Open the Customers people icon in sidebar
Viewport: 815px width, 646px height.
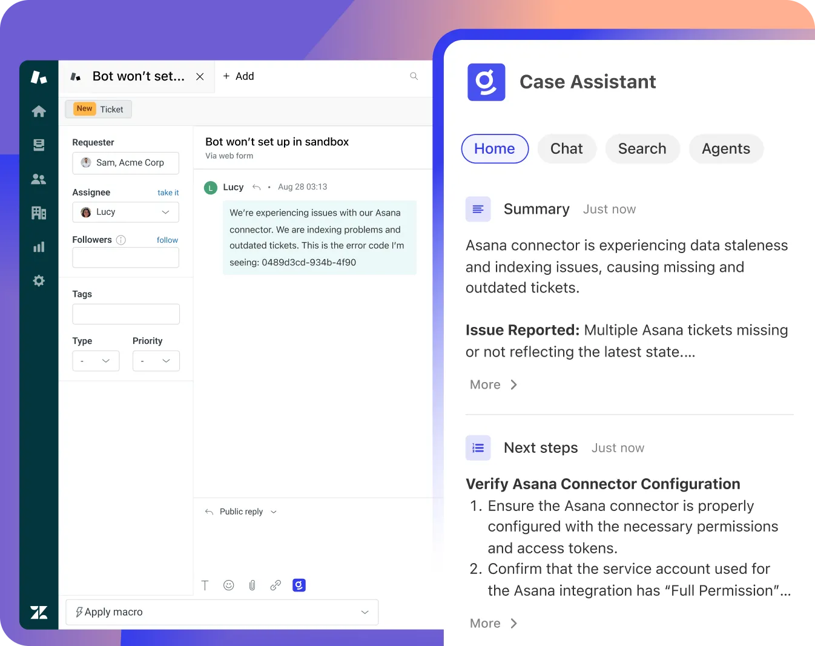[39, 179]
